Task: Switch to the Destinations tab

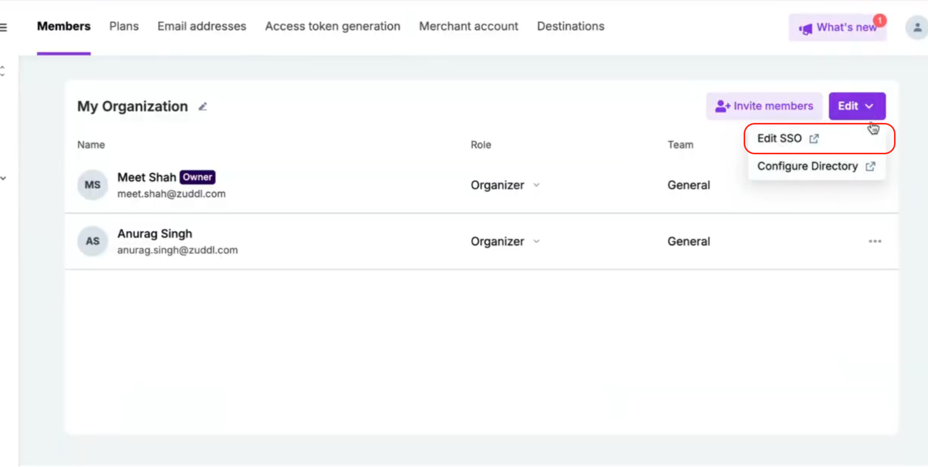Action: tap(571, 26)
